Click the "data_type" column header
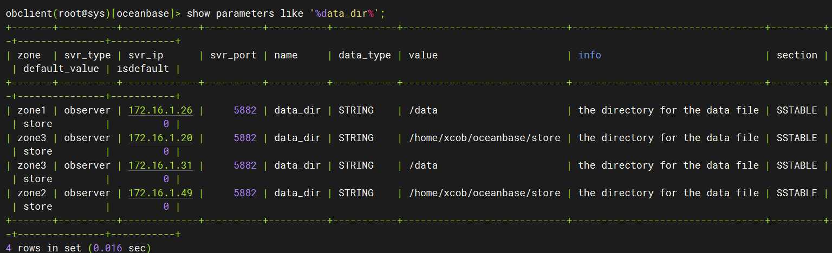The width and height of the screenshot is (832, 253). (x=365, y=55)
